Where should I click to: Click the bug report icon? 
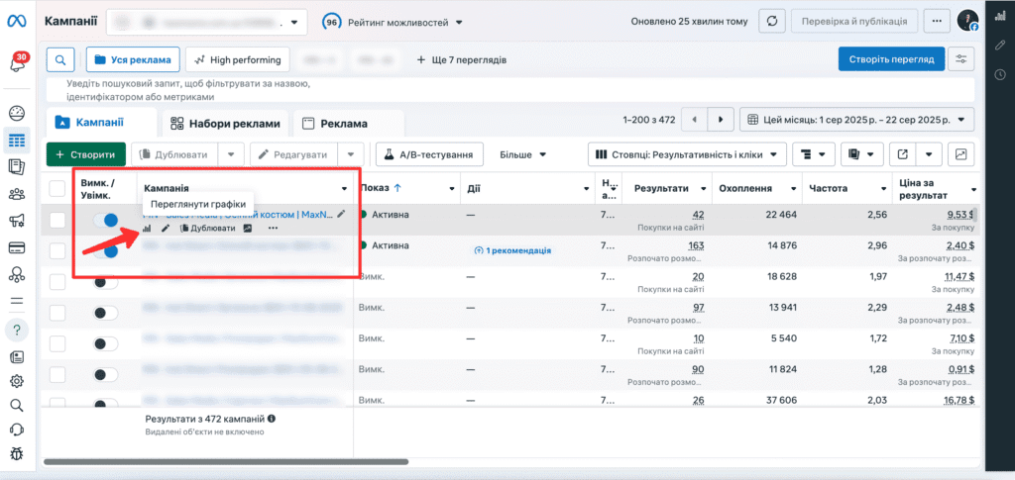(x=17, y=454)
